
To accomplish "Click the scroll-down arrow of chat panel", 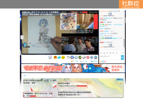I will (124, 48).
